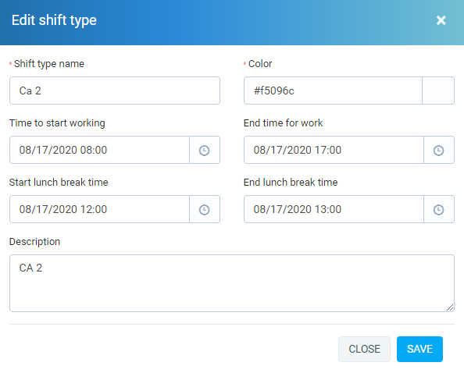The height and width of the screenshot is (380, 464).
Task: Click the Shift type name label
Action: (x=49, y=64)
